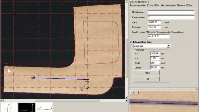Click the blue X internal point marker
Viewport: 199px width, 112px height.
tap(82, 90)
